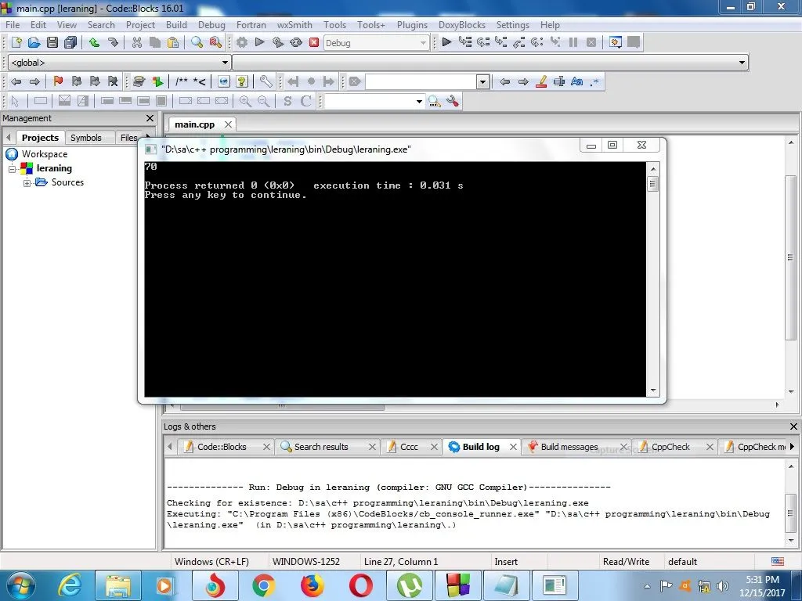The width and height of the screenshot is (802, 601).
Task: Open the search text combo dropdown arrow
Action: click(482, 81)
